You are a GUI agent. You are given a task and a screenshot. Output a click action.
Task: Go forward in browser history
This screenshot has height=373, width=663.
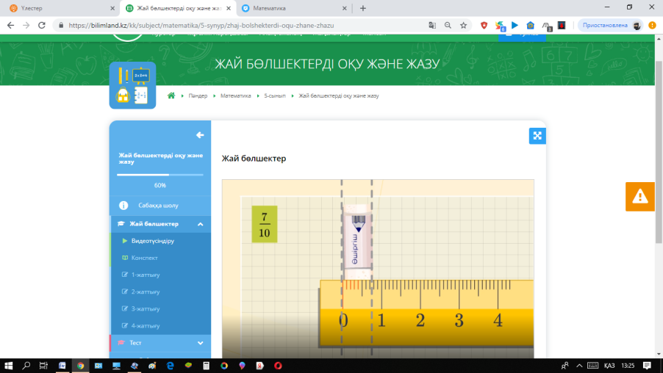tap(26, 26)
